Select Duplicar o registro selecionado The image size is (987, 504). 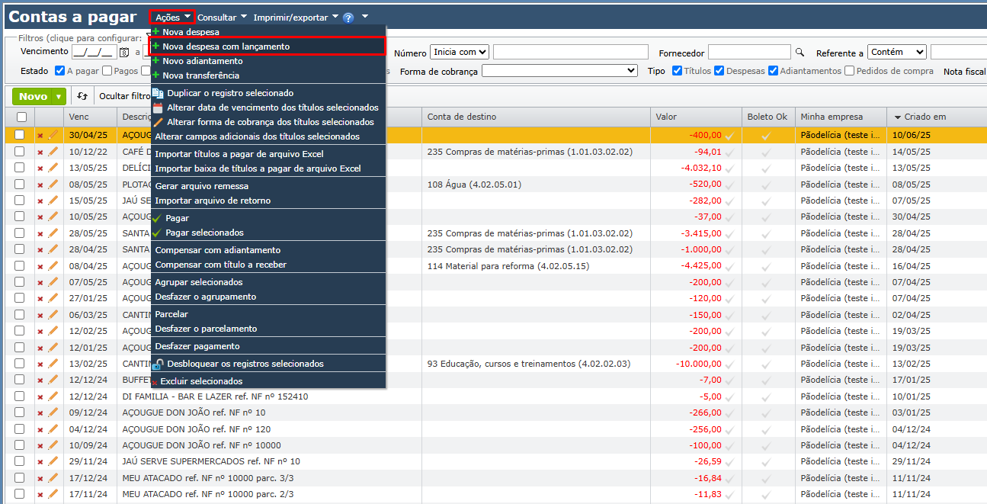[x=229, y=93]
